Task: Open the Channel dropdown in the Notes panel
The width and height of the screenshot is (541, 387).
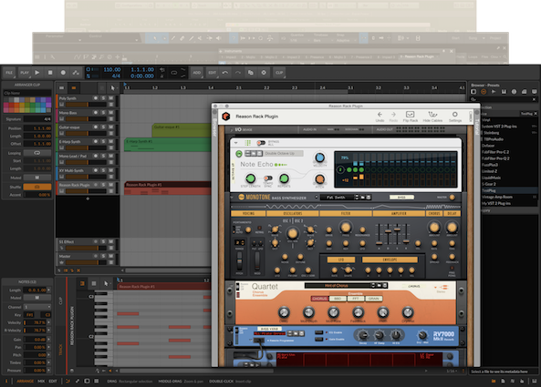Action: coord(37,307)
